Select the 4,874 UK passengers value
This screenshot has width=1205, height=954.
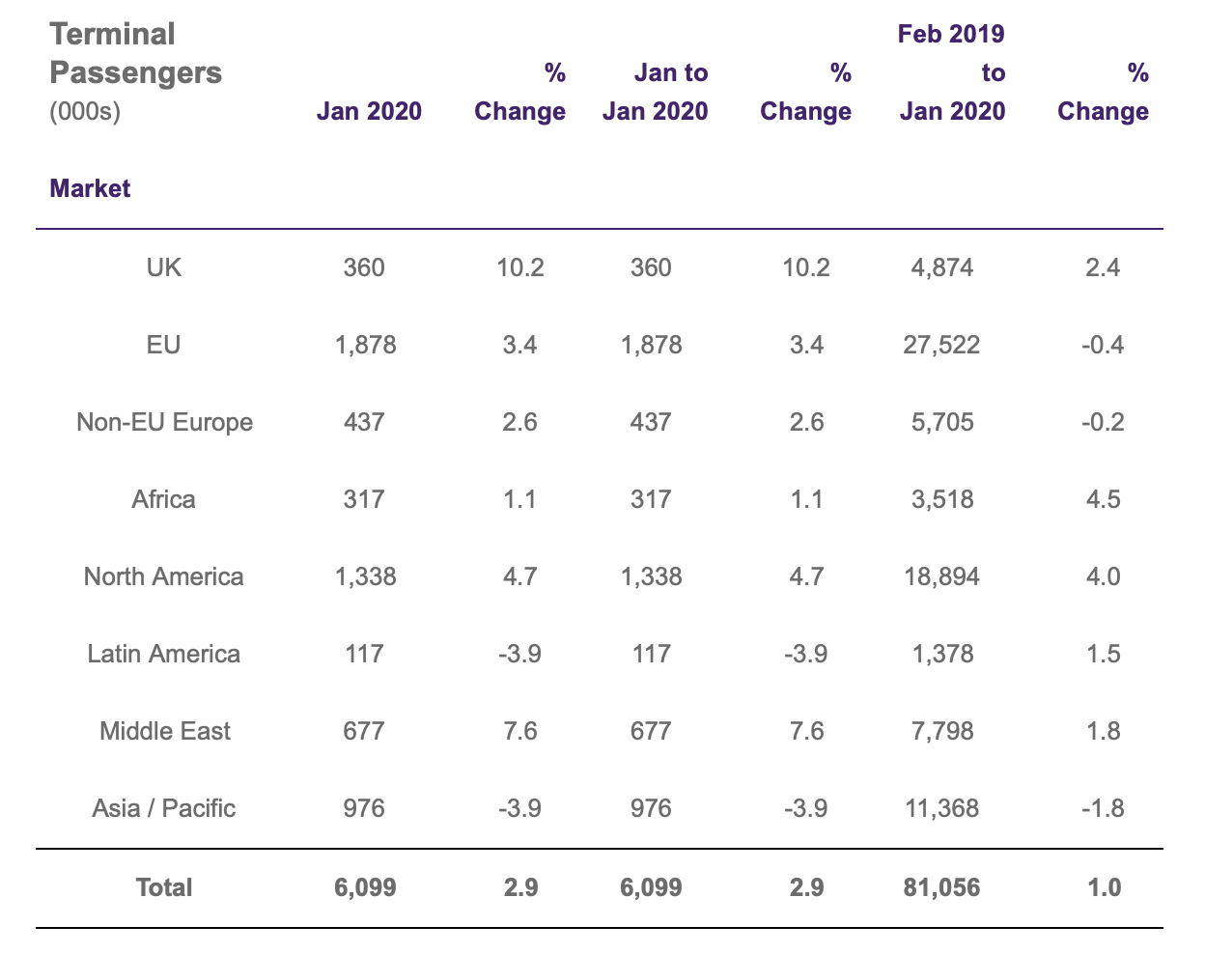pos(941,267)
